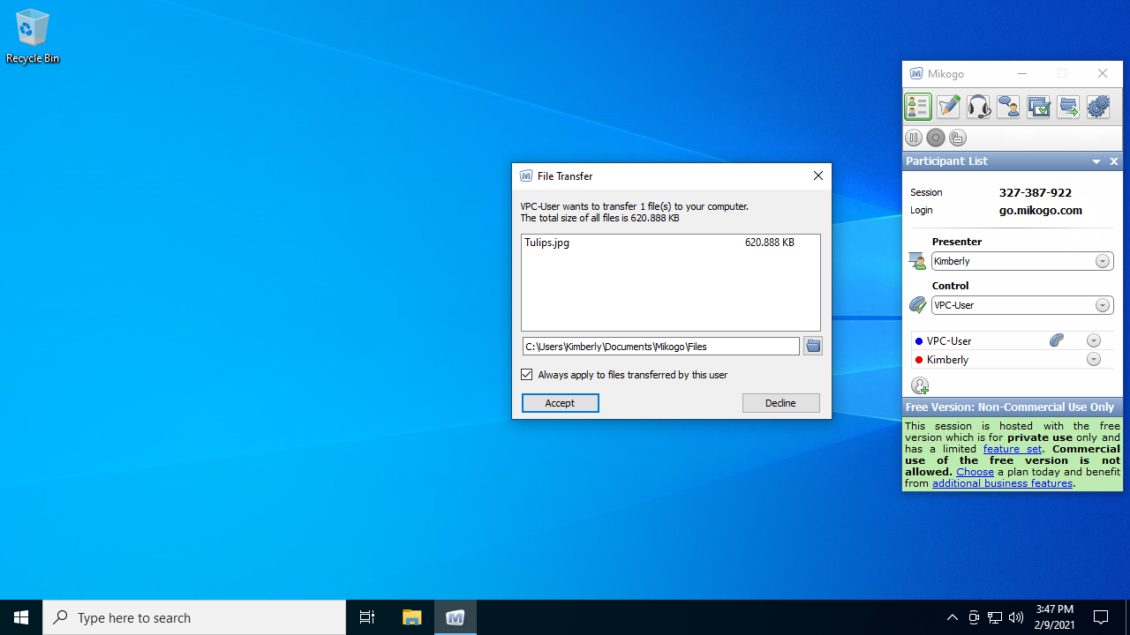Uncheck Always apply to files transferred
Image resolution: width=1130 pixels, height=635 pixels.
(527, 375)
